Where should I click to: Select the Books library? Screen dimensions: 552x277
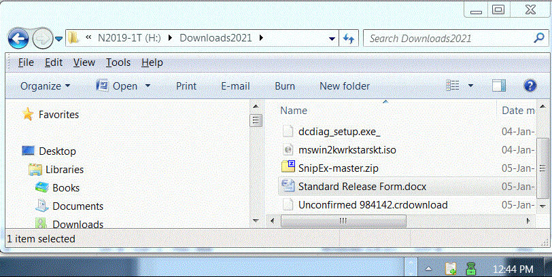click(x=66, y=187)
